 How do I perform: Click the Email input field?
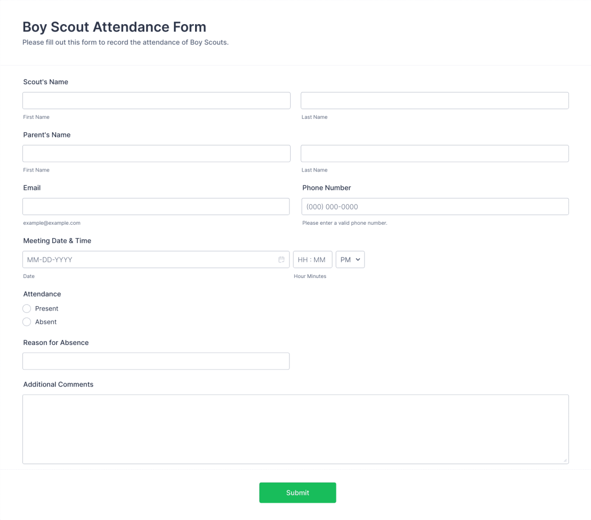pos(156,206)
